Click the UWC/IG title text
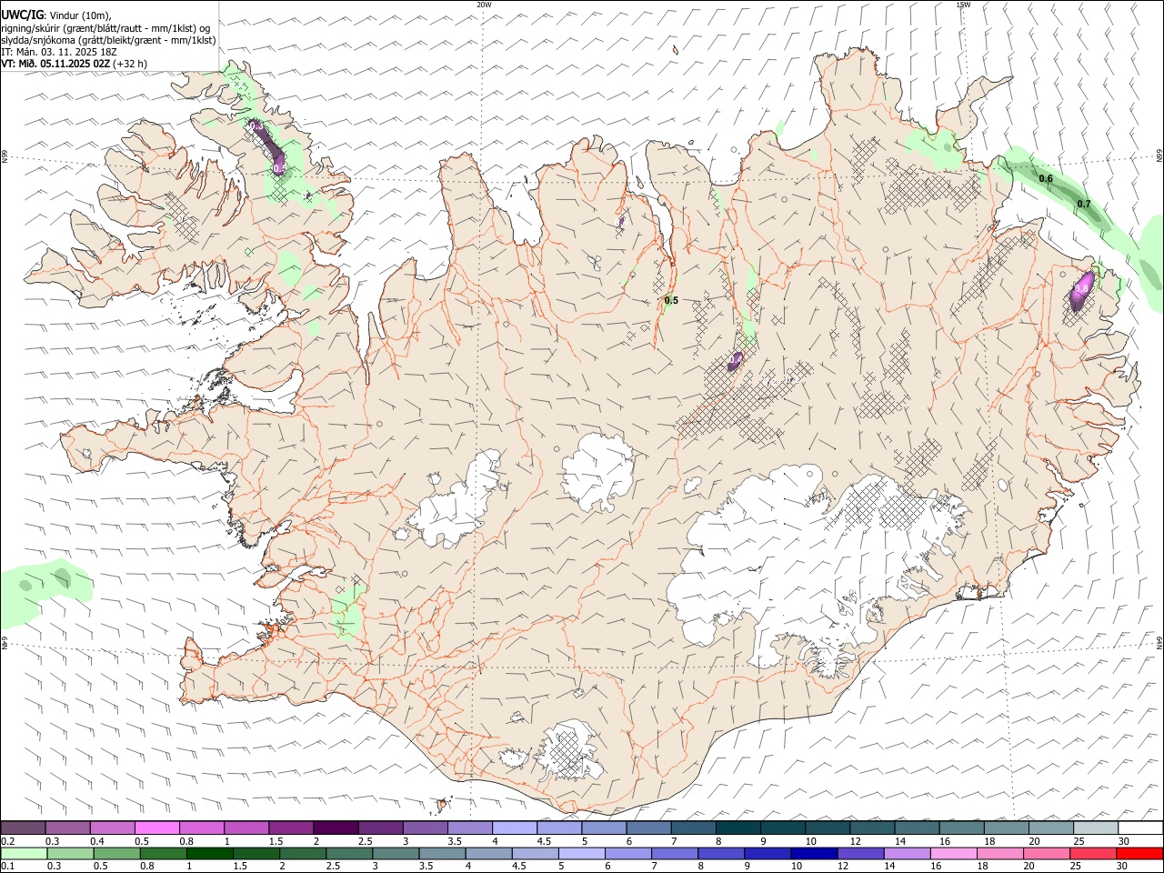The image size is (1164, 873). (22, 15)
